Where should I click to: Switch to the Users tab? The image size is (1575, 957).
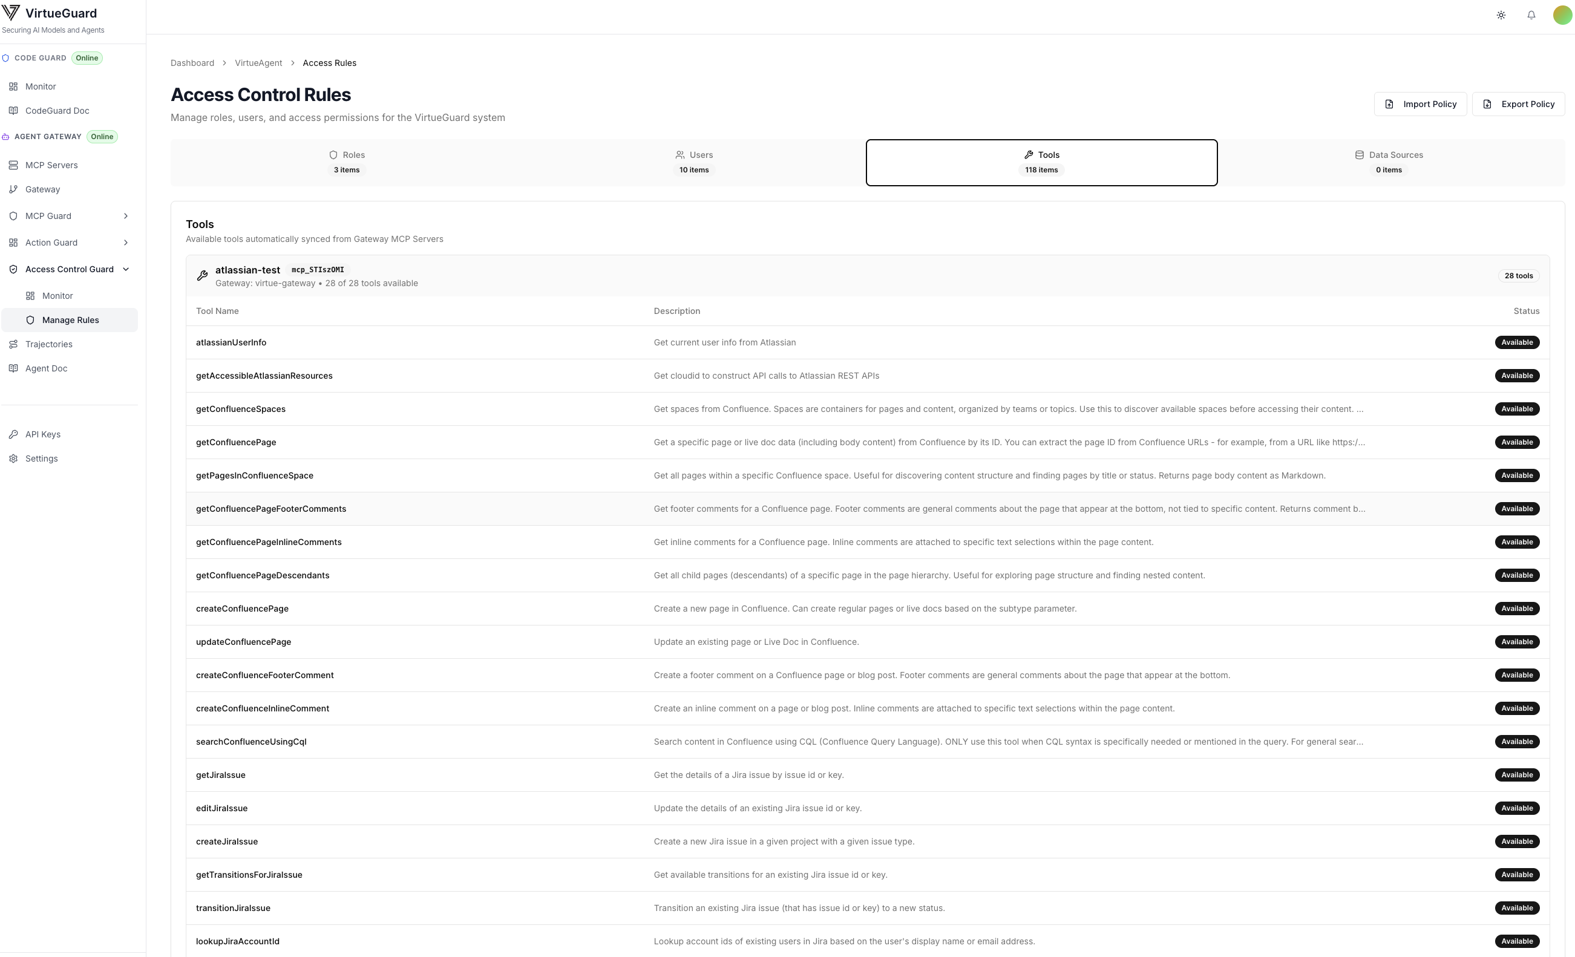[693, 162]
